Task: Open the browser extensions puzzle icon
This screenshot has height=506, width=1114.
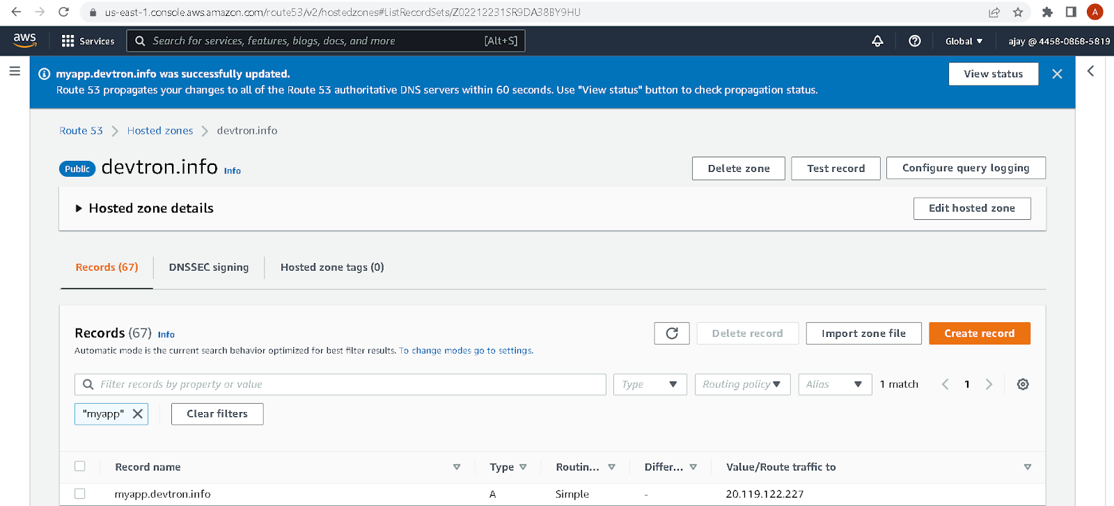Action: coord(1047,12)
